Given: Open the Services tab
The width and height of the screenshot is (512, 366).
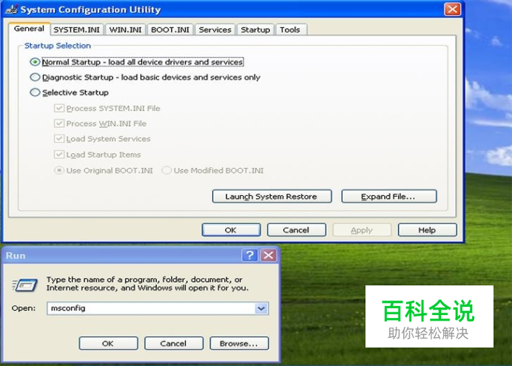Looking at the screenshot, I should pos(215,30).
